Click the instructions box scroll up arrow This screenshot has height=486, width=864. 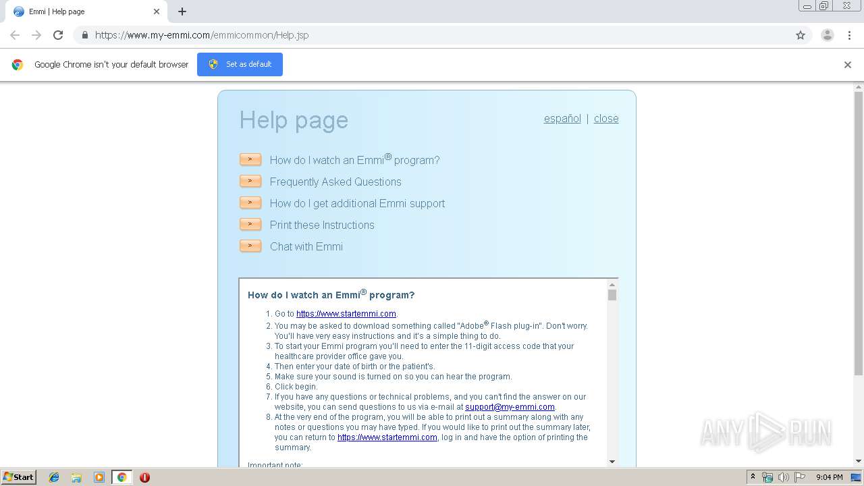coord(612,284)
